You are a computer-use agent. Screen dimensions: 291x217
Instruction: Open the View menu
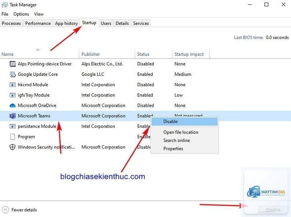[x=39, y=14]
